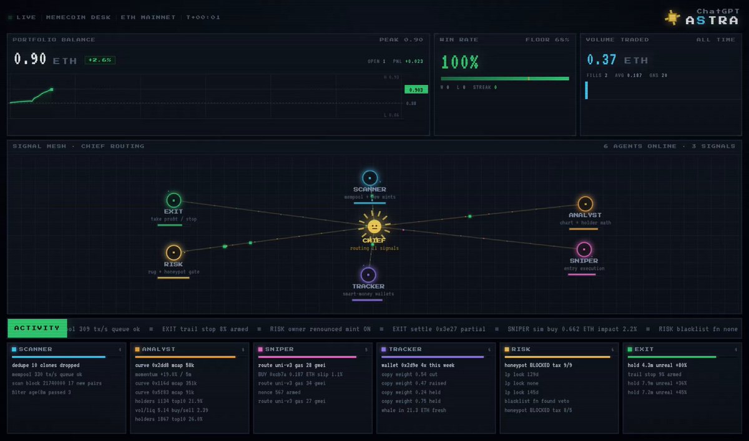Screen dimensions: 749x441
Task: Click "PEAK 0.90" in the portfolio panel
Action: point(401,39)
